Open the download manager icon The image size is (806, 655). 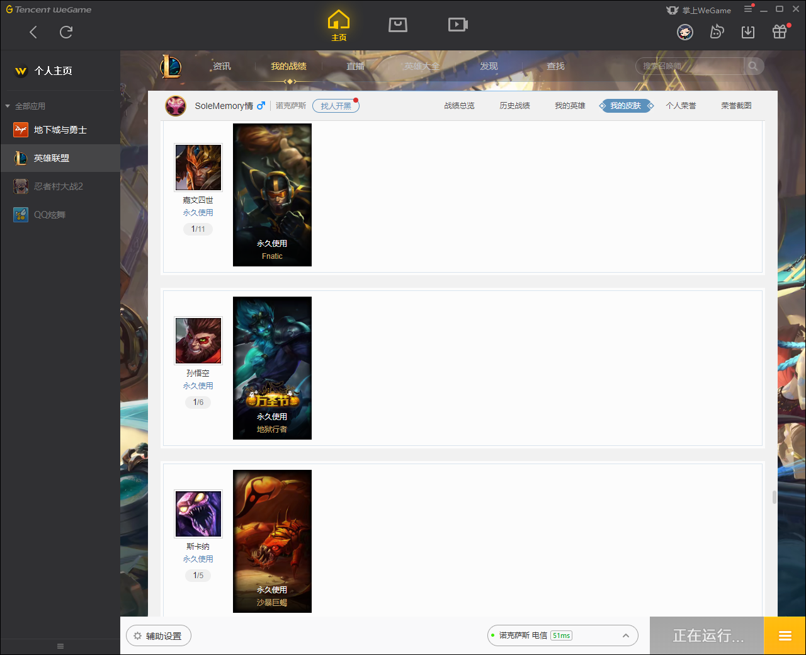coord(748,32)
